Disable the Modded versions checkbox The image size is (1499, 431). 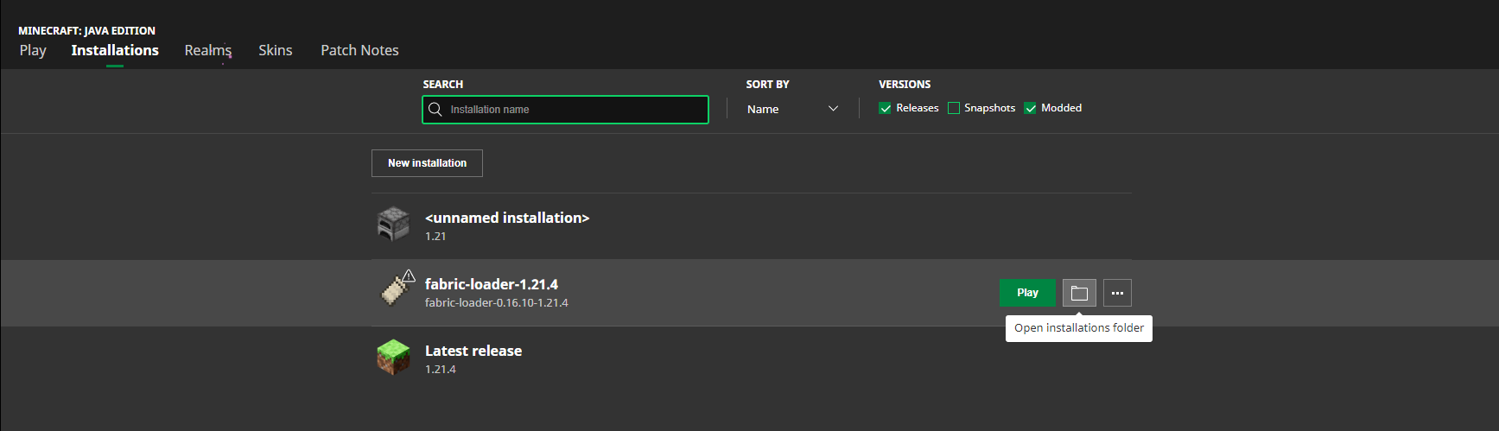[x=1031, y=108]
